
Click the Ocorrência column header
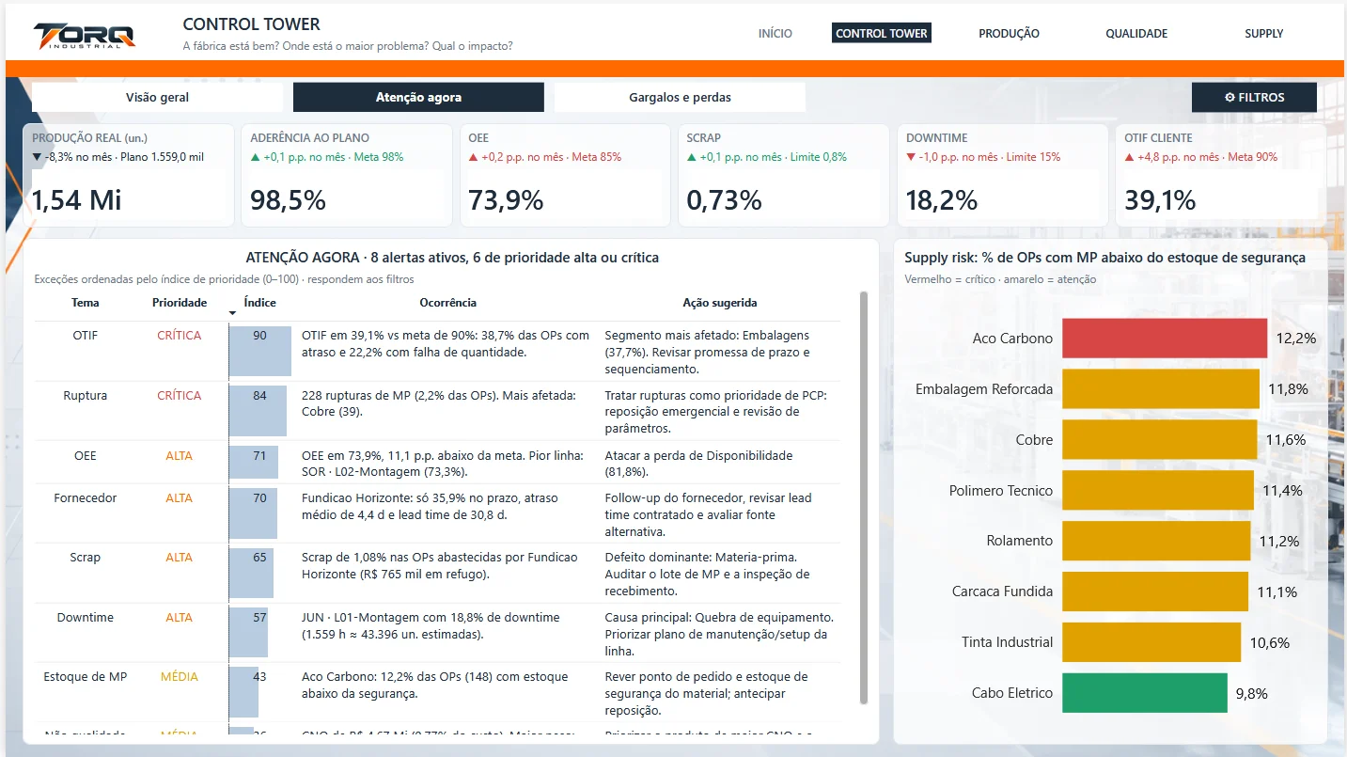click(447, 303)
